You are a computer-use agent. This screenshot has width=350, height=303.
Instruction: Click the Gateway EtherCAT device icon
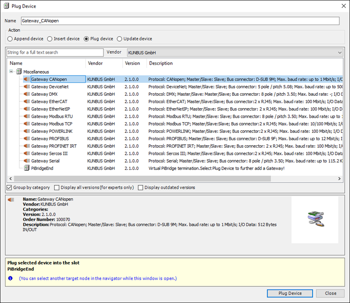[27, 101]
